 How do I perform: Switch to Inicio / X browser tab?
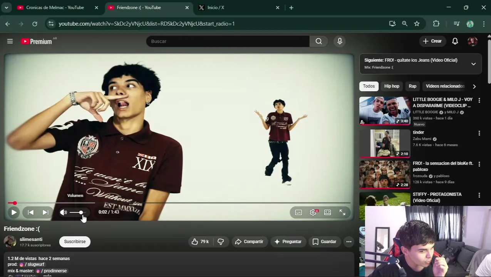[216, 8]
